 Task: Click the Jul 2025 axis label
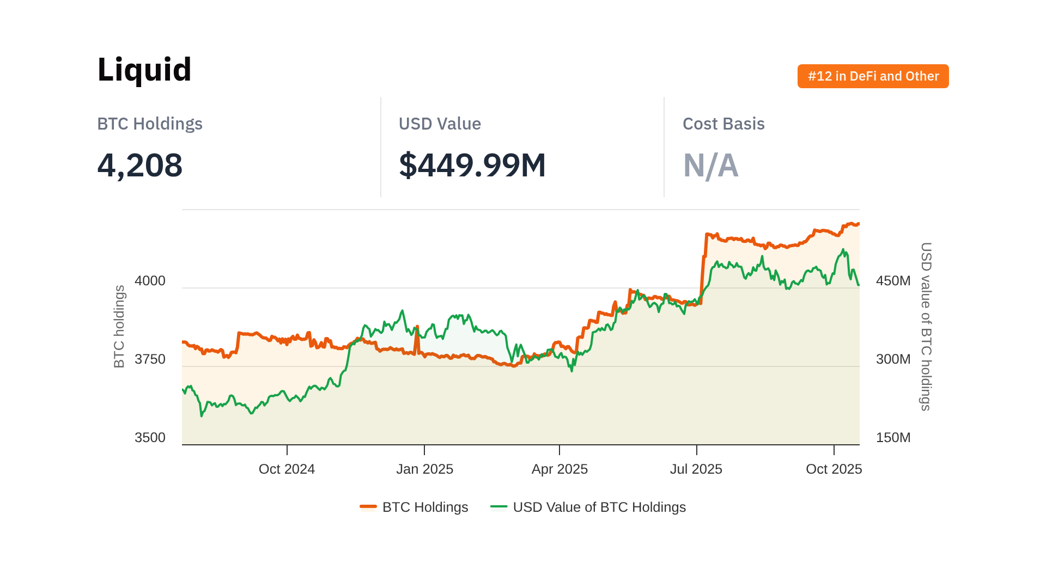coord(696,469)
